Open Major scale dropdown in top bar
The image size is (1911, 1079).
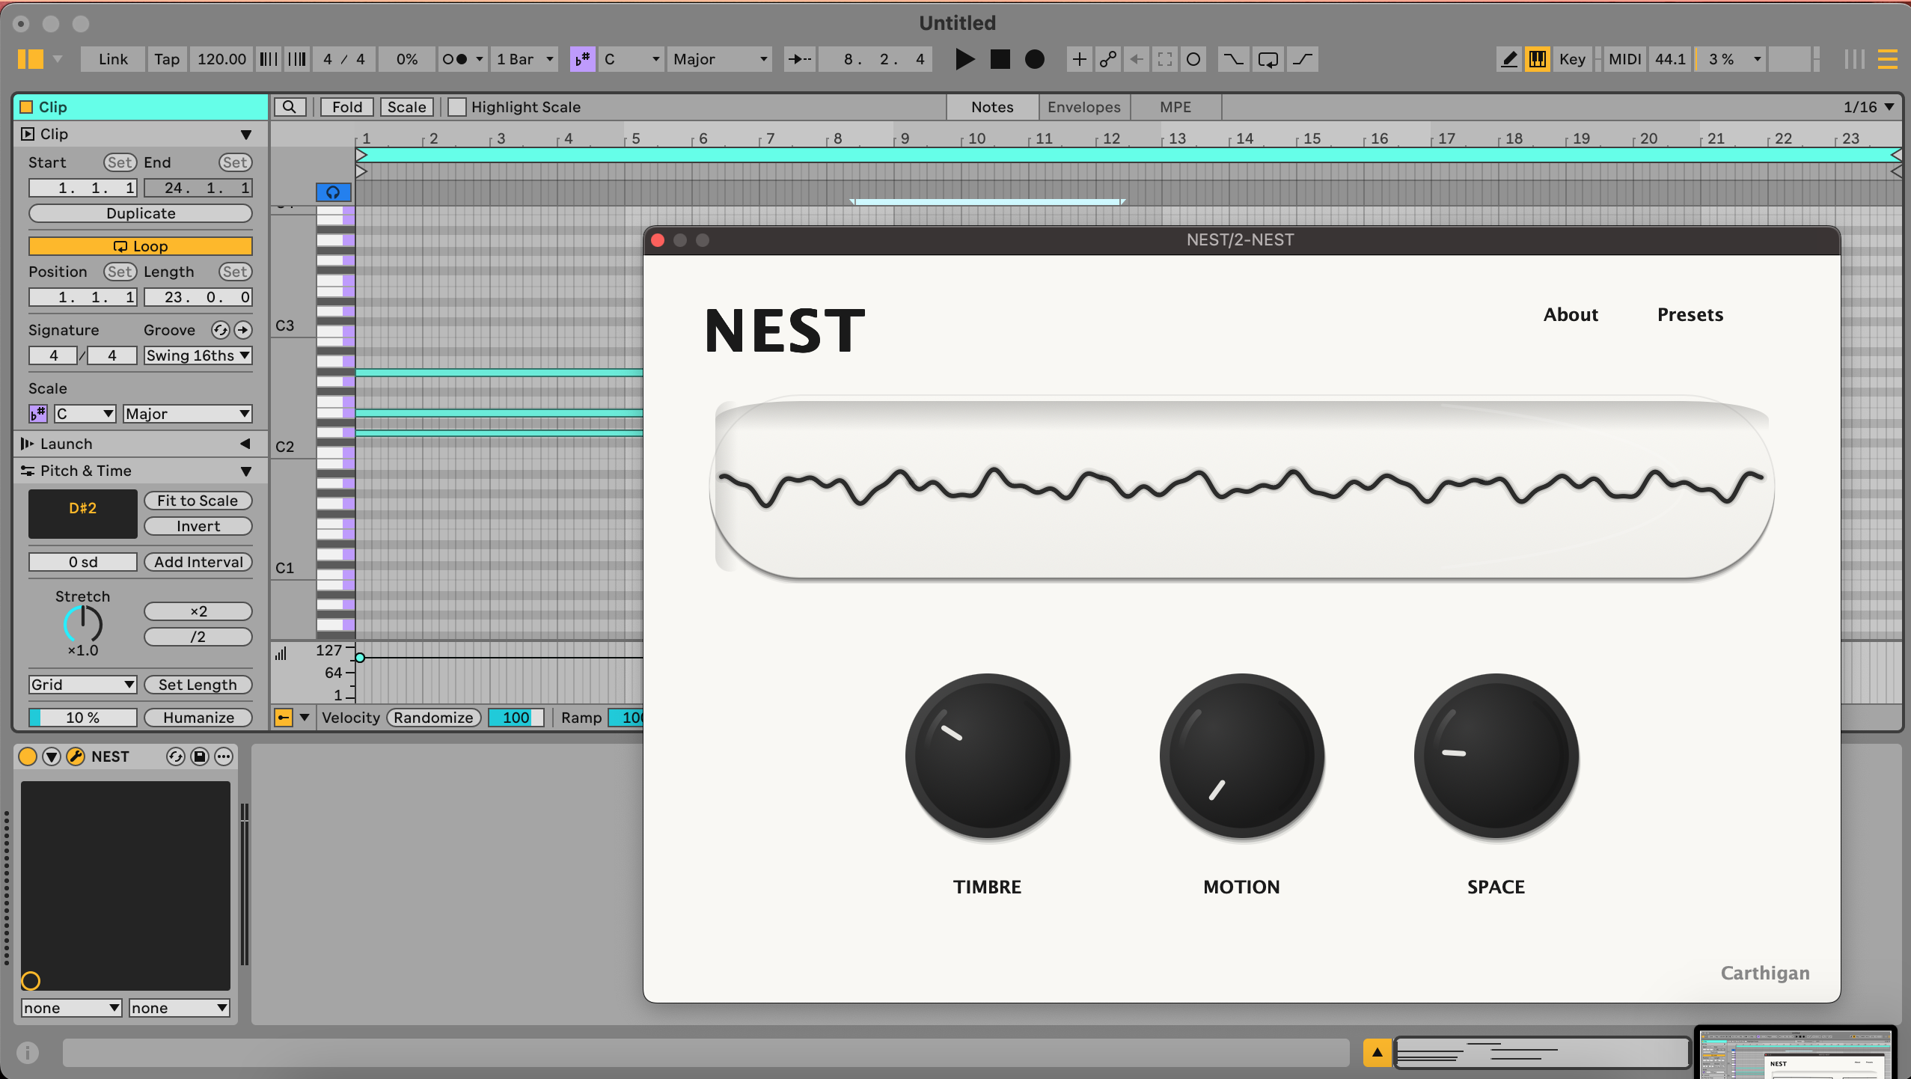720,59
